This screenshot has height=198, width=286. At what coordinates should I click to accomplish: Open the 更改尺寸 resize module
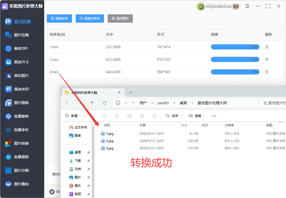[17, 62]
